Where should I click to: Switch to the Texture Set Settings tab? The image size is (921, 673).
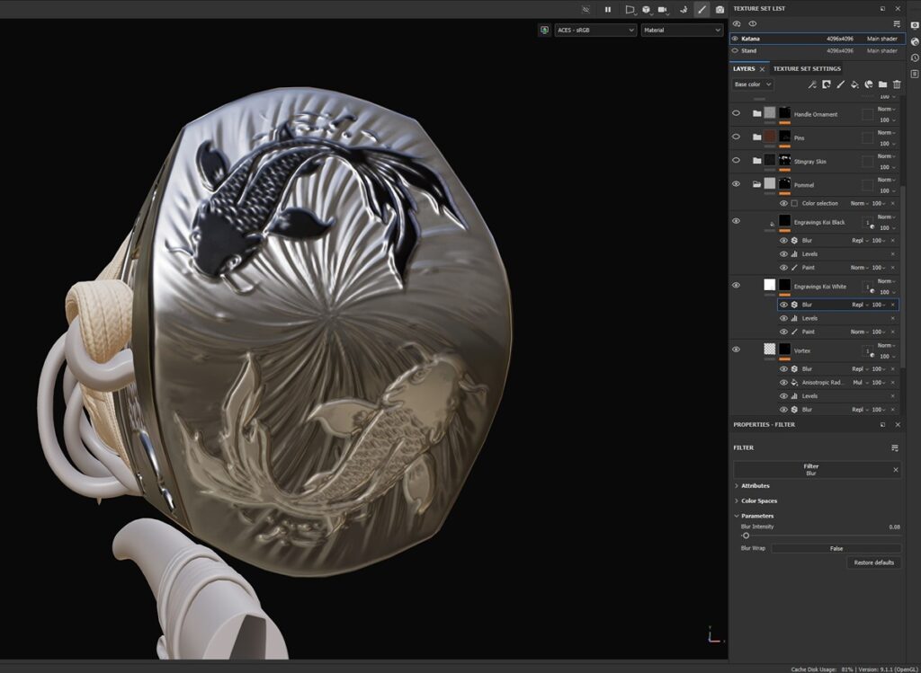point(807,68)
